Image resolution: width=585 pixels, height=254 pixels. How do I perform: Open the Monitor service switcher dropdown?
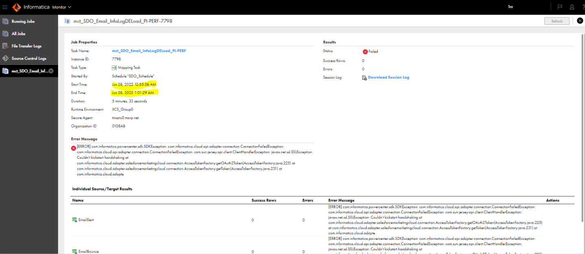62,7
